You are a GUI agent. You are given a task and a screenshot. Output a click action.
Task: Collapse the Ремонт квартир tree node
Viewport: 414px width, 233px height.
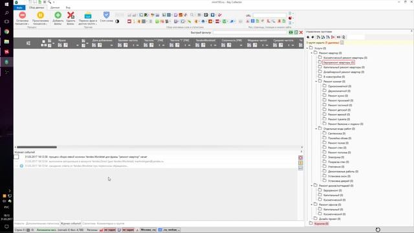pos(312,53)
